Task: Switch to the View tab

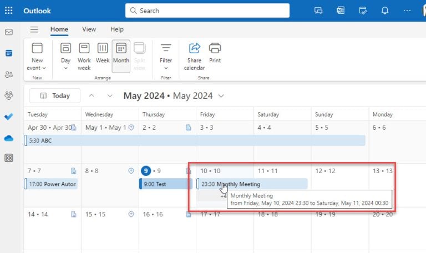Action: [x=89, y=29]
